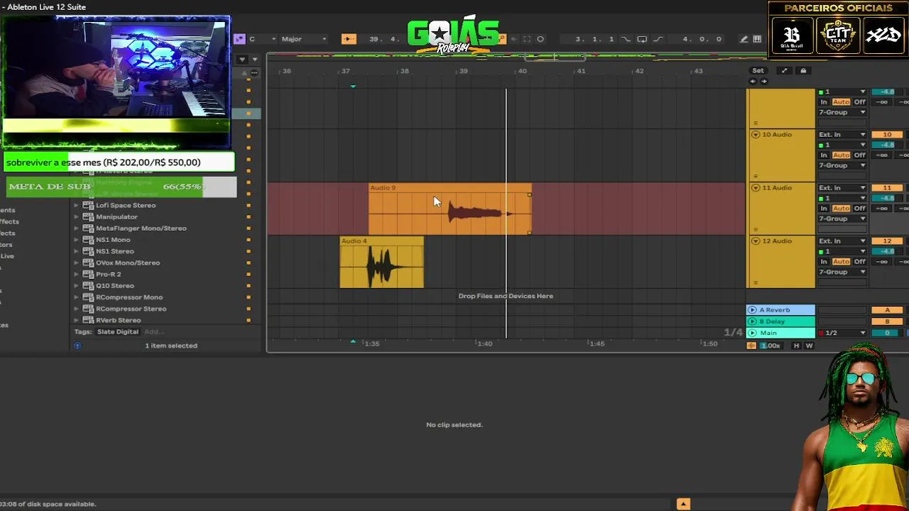Set 10 Audio monitor to Off
Viewport: 909px width, 511px height.
pos(859,155)
